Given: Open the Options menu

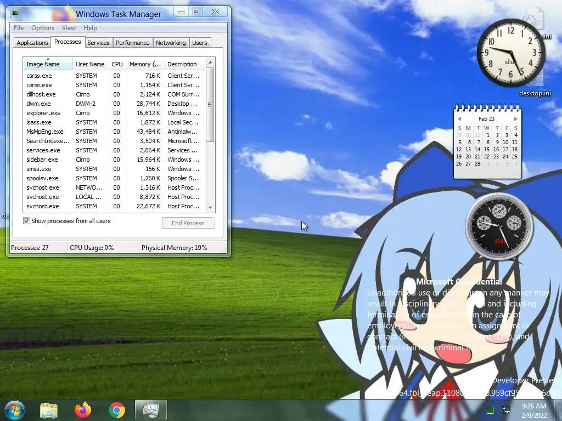Looking at the screenshot, I should tap(43, 28).
